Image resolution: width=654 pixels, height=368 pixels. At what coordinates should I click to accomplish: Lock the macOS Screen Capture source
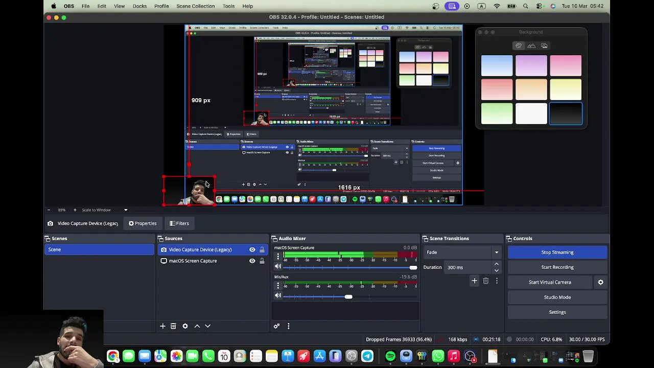pos(262,261)
